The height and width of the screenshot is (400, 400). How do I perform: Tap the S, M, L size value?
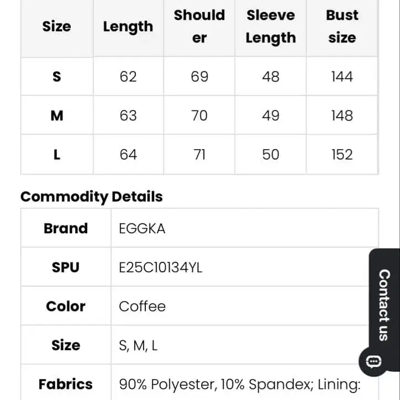click(x=138, y=345)
